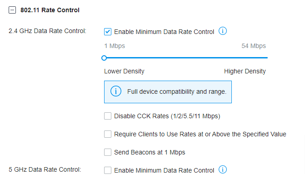Check Require Clients to Use Rates option

pyautogui.click(x=108, y=134)
